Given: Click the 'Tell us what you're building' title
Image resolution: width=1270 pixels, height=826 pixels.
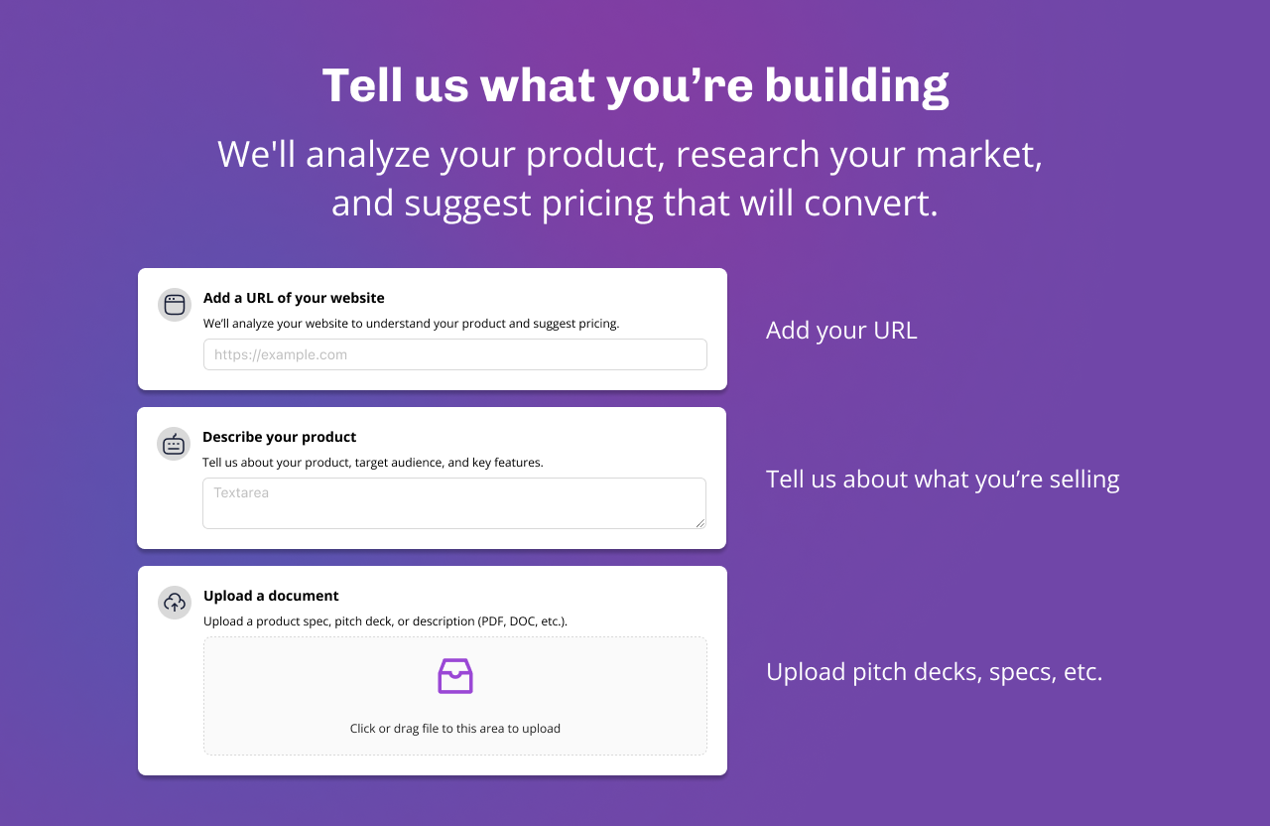Looking at the screenshot, I should [x=635, y=85].
